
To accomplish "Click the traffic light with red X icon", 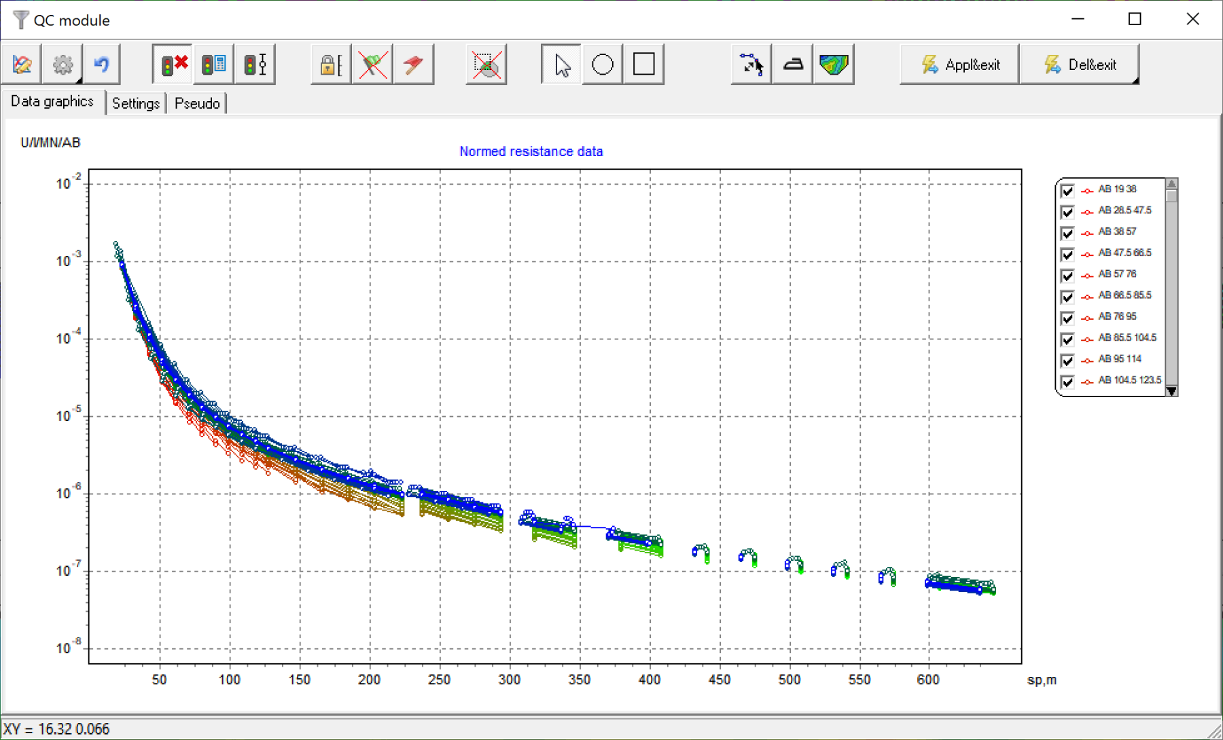I will [x=173, y=64].
